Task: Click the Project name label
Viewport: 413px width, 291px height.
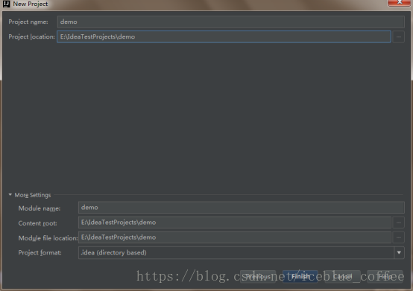Action: 28,22
